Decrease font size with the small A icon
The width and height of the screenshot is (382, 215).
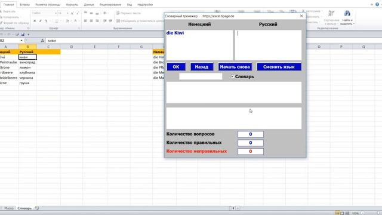tap(78, 13)
